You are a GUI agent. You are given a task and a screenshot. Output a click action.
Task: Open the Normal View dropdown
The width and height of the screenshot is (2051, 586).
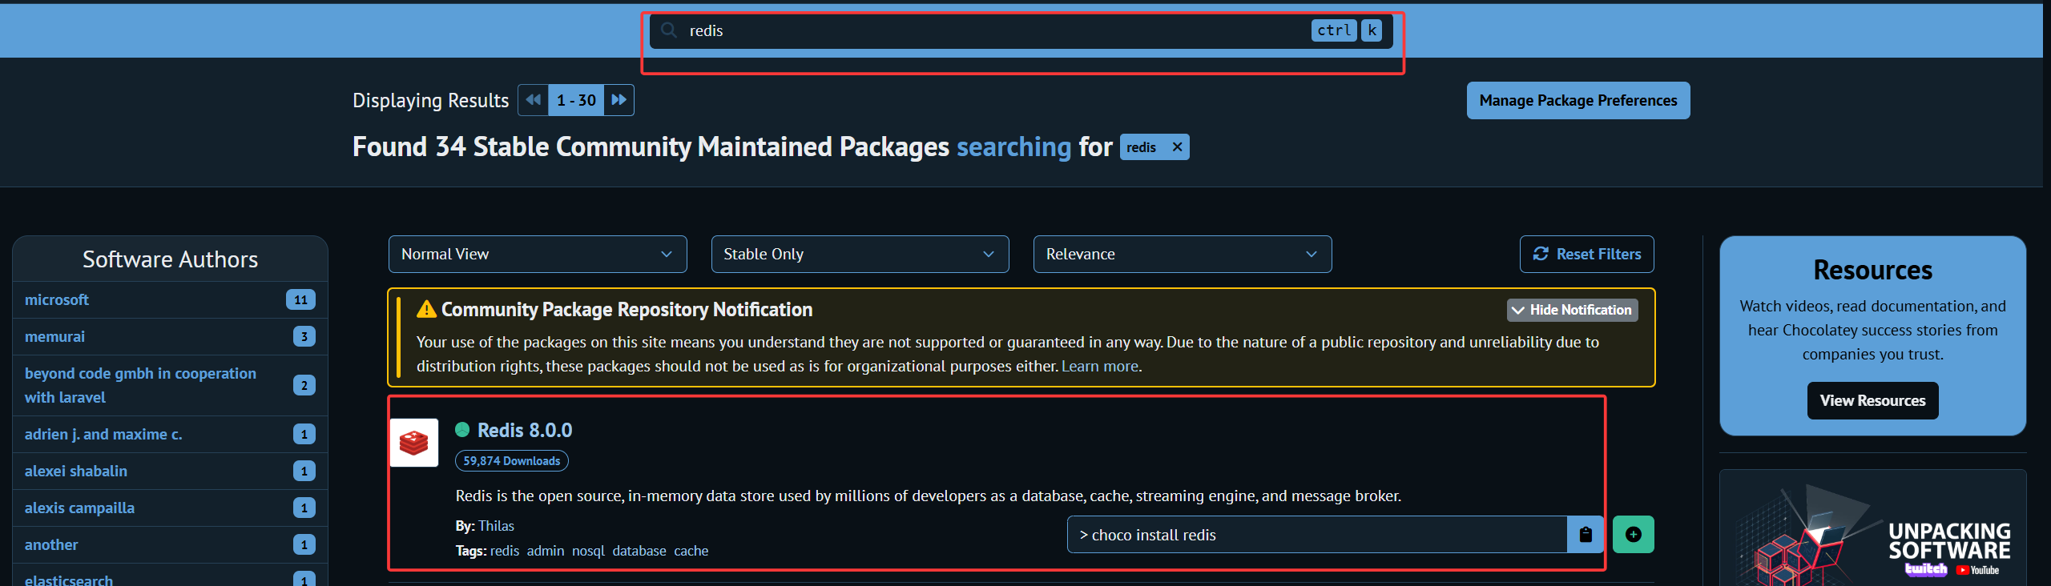[x=538, y=255]
